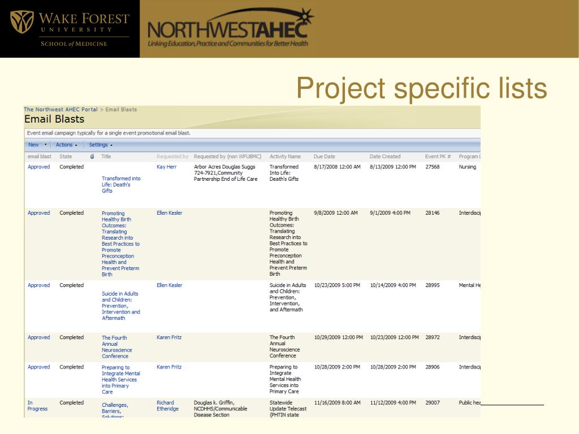
Task: Select event PK number 28995
Action: click(433, 285)
